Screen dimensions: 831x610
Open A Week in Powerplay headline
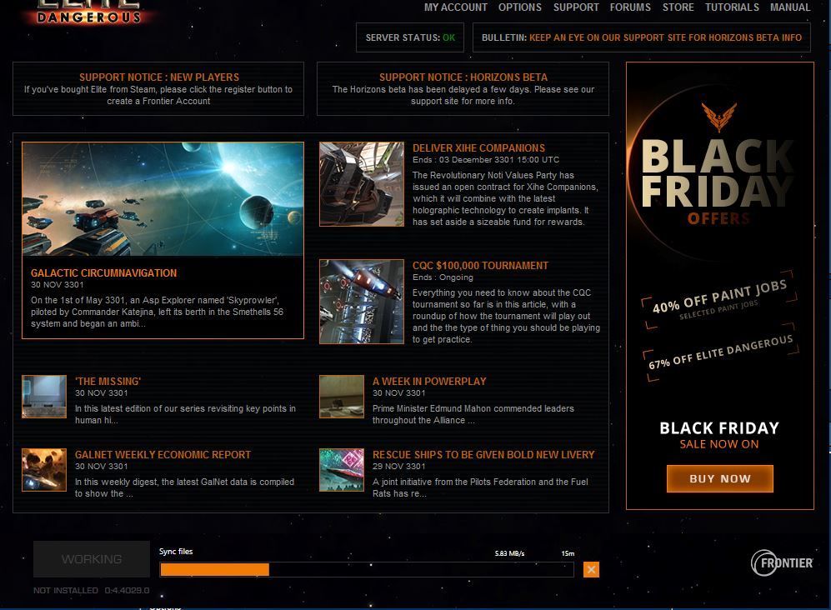(429, 381)
